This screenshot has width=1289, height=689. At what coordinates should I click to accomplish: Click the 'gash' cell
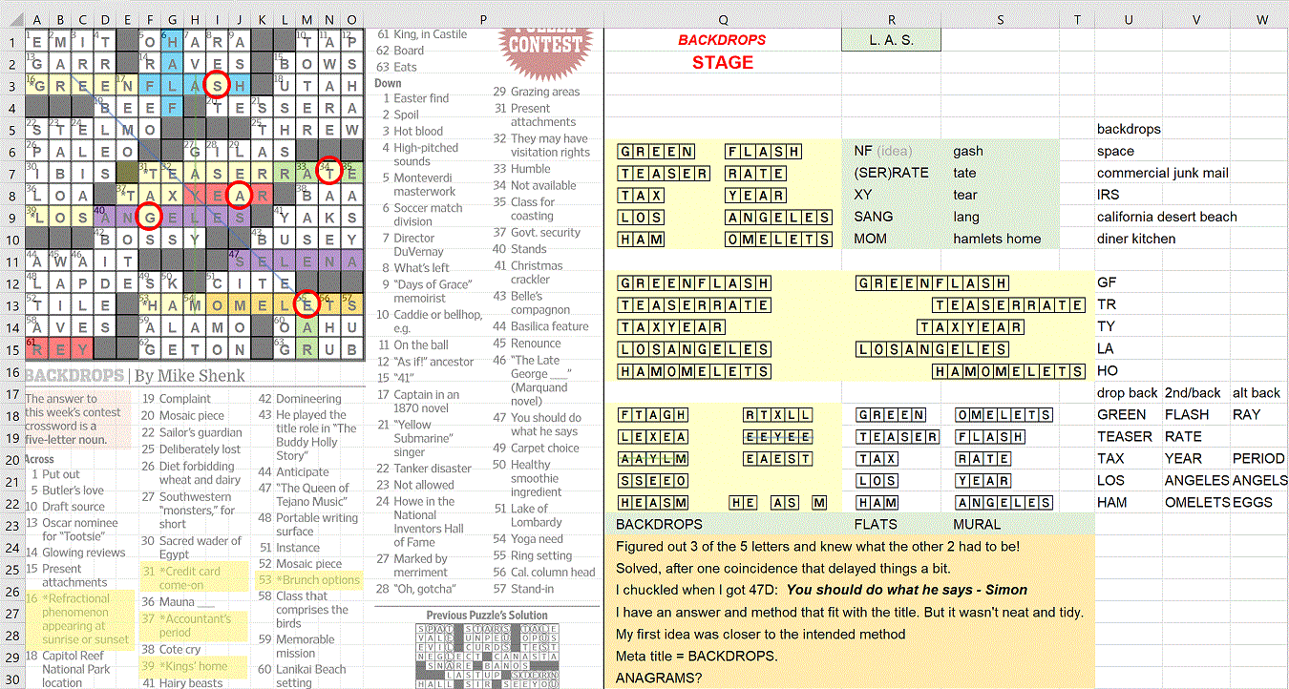pos(1000,151)
